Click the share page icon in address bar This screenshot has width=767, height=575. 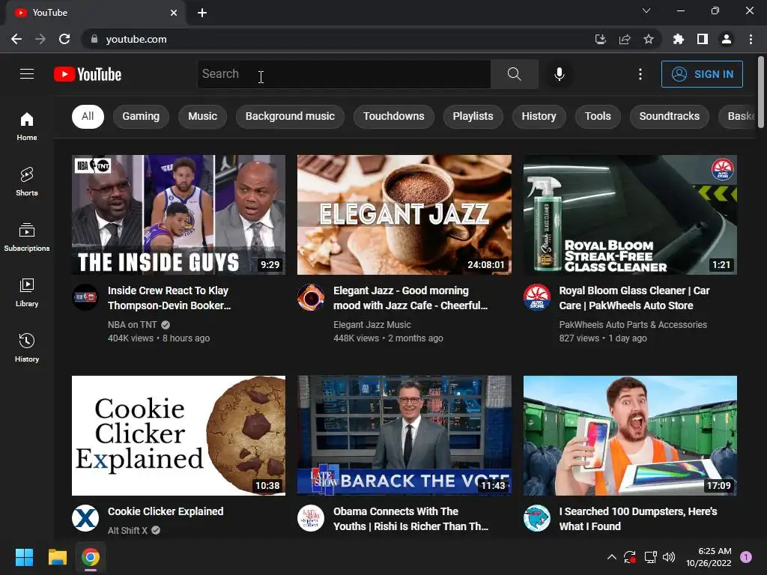coord(625,39)
